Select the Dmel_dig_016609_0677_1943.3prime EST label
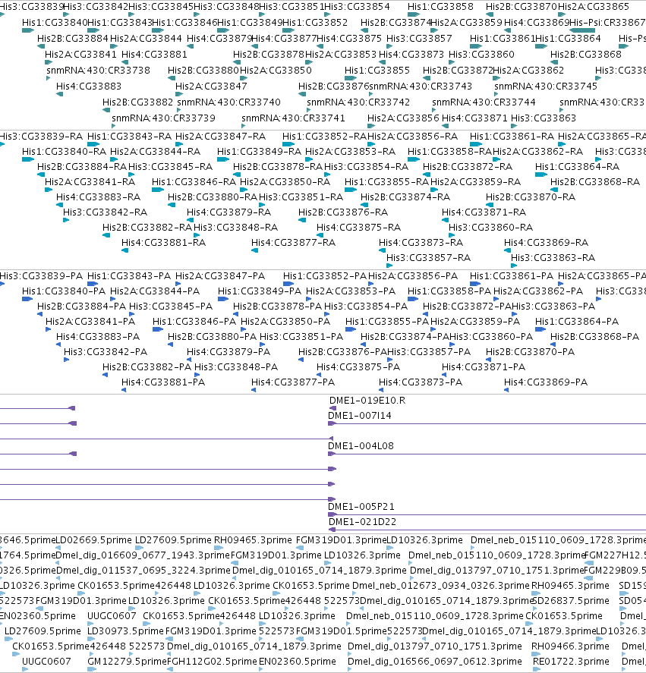 coord(143,555)
